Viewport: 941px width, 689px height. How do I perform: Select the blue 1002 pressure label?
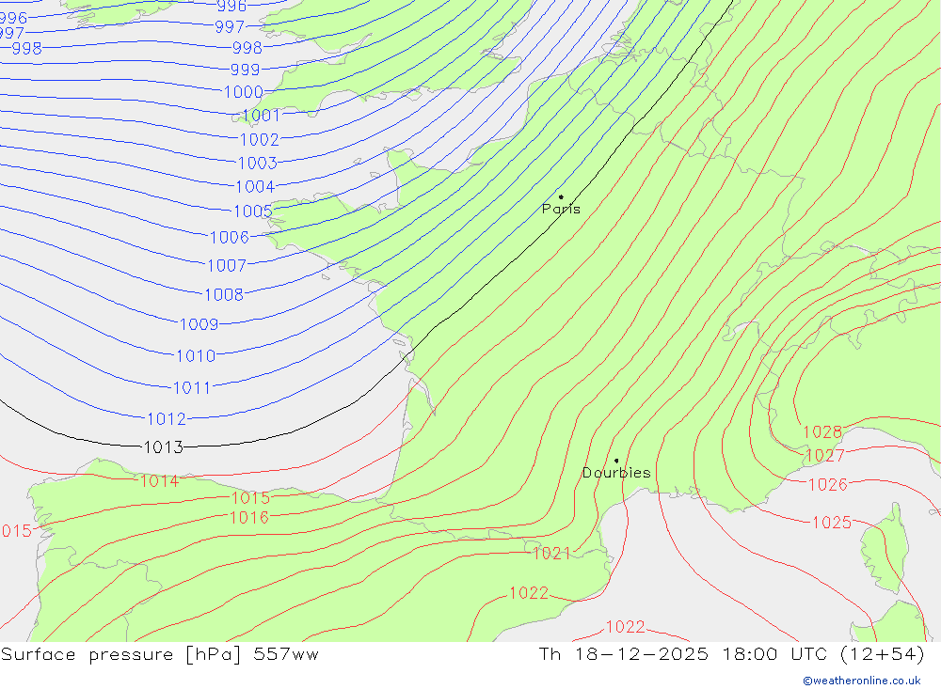pyautogui.click(x=260, y=140)
